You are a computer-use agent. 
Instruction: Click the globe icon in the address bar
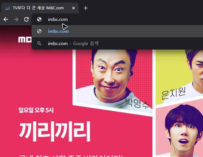(x=39, y=19)
